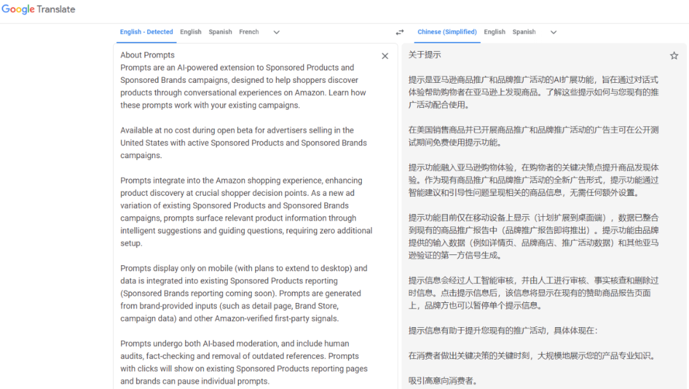Screen dimensions: 689x389
Task: Select Chinese (Simplified) target tab
Action: click(447, 32)
